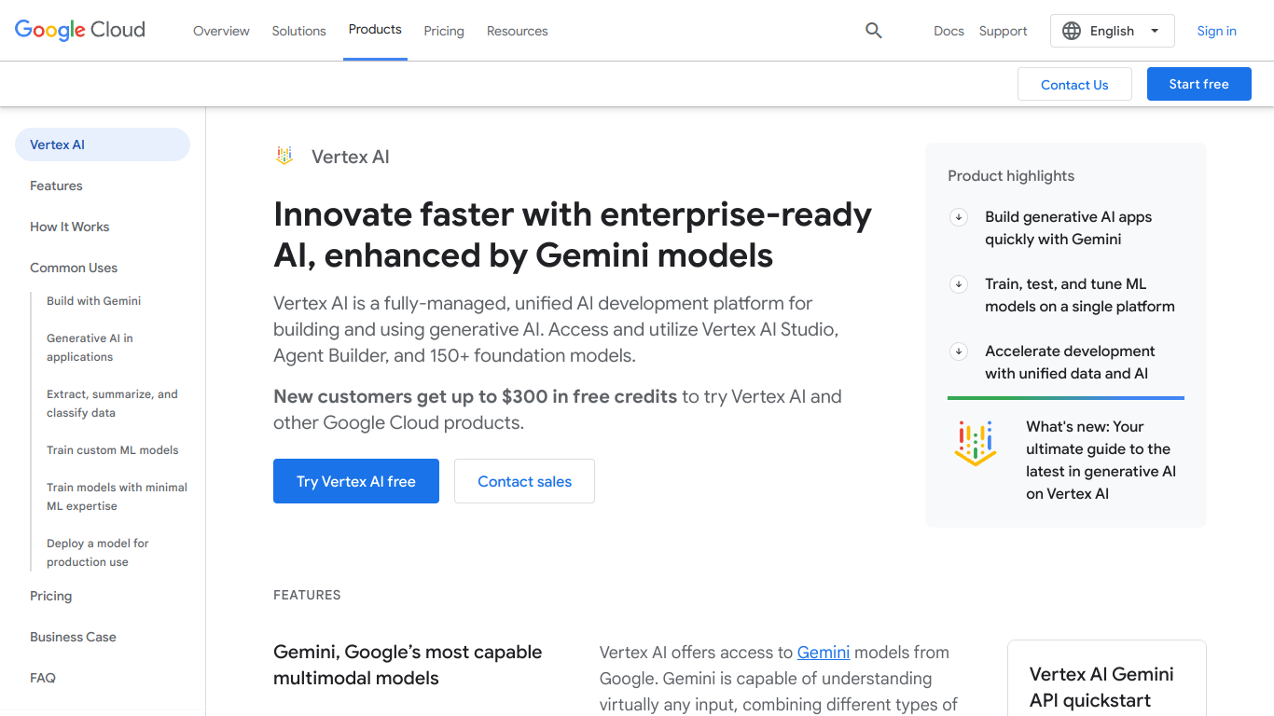The height and width of the screenshot is (716, 1274).
Task: Go to Docs
Action: [949, 31]
